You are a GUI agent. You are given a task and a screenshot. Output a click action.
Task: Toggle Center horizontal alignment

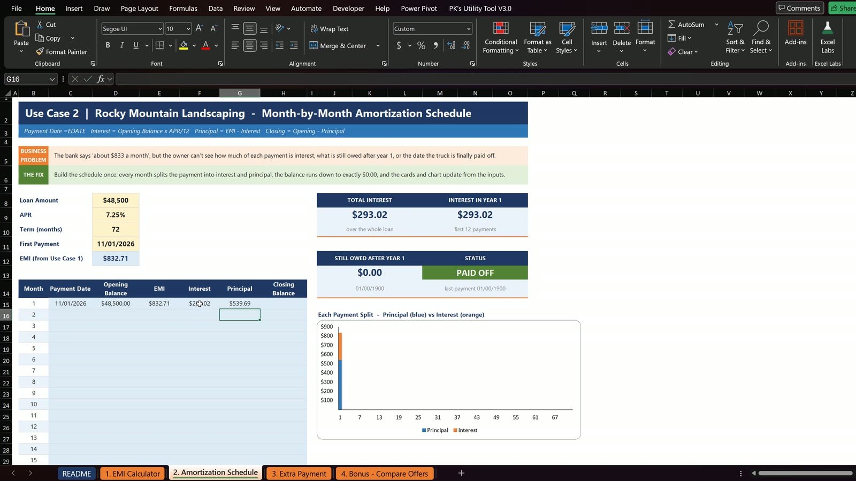pyautogui.click(x=249, y=45)
